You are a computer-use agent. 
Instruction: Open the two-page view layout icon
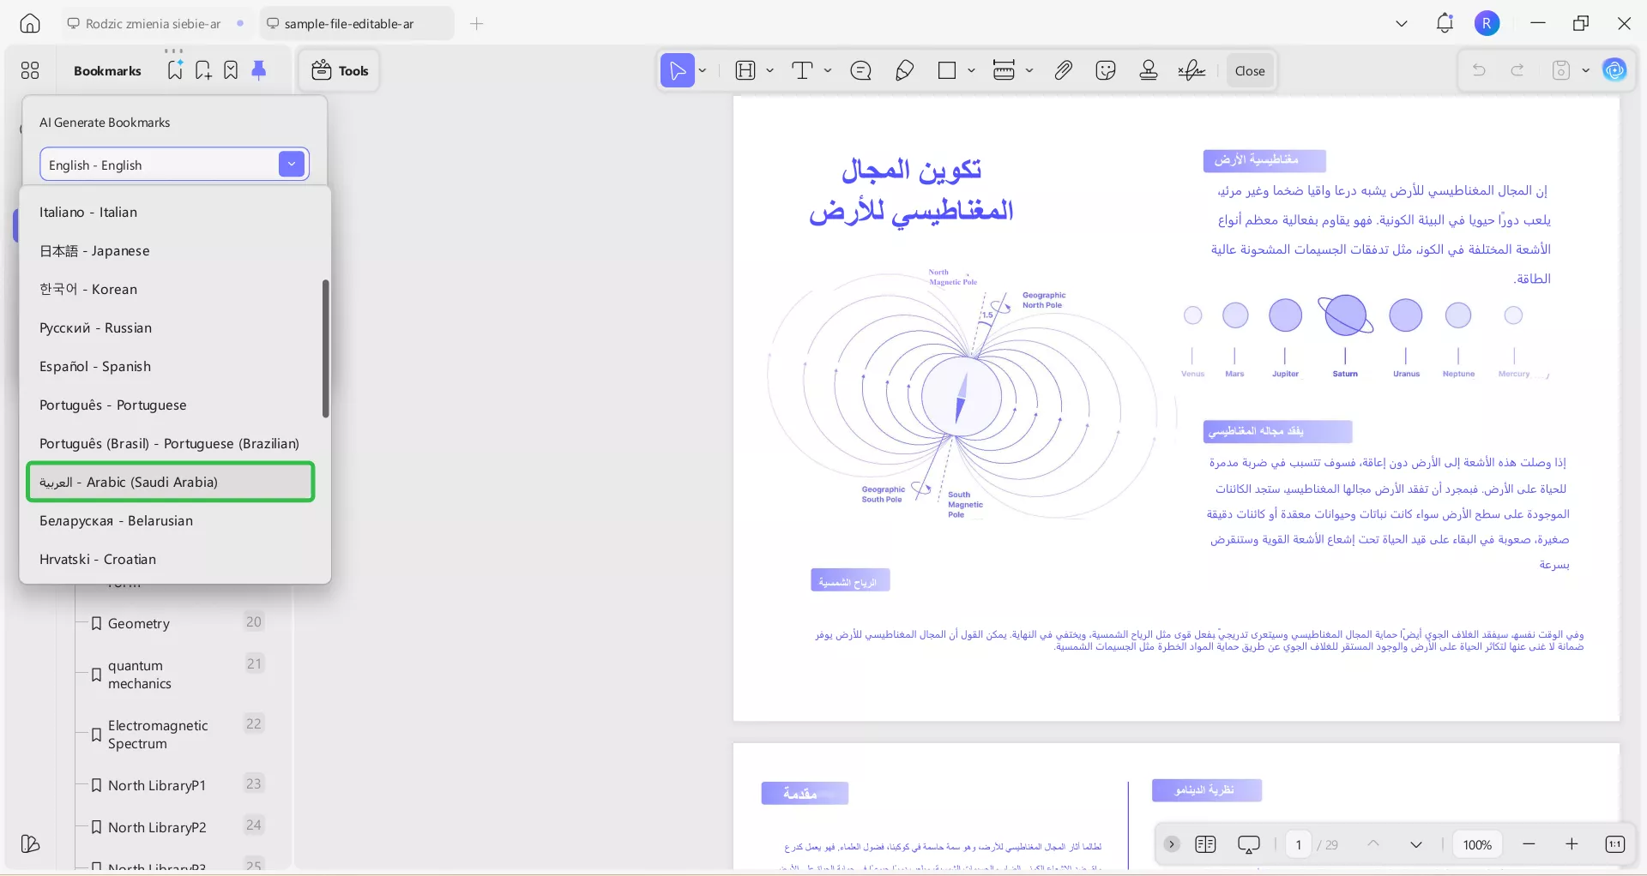1205,844
